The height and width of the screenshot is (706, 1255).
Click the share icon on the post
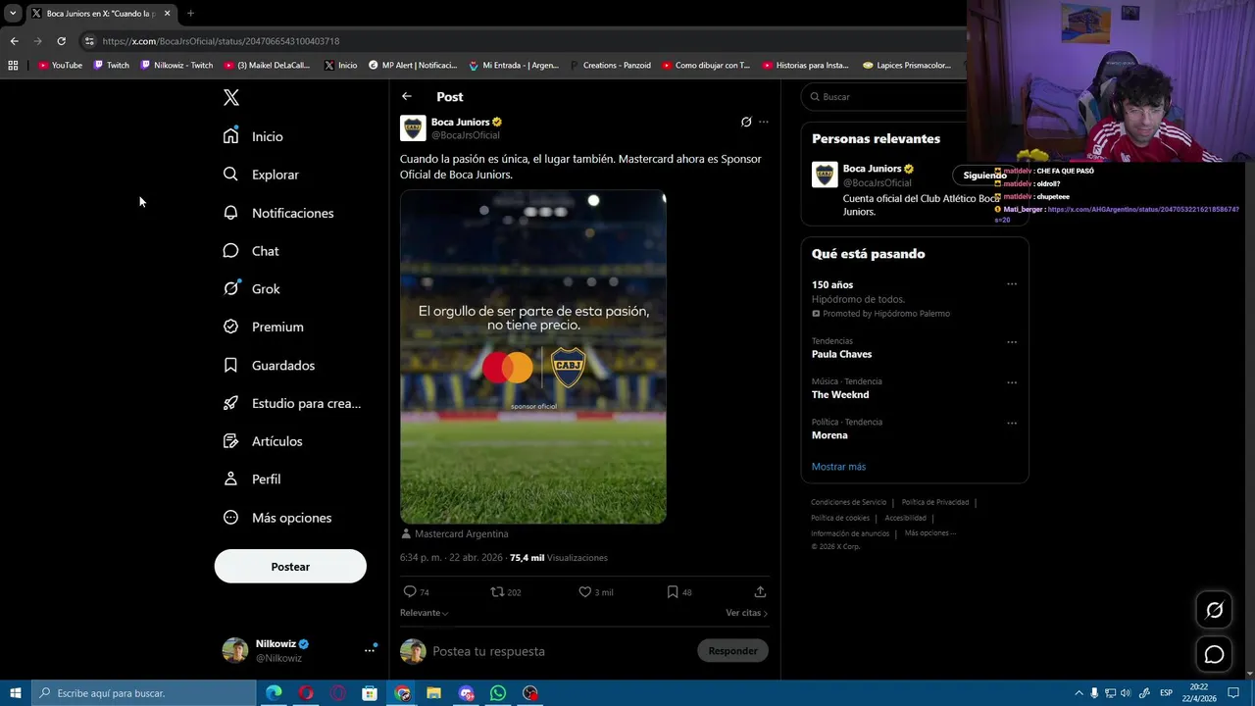[x=760, y=591]
